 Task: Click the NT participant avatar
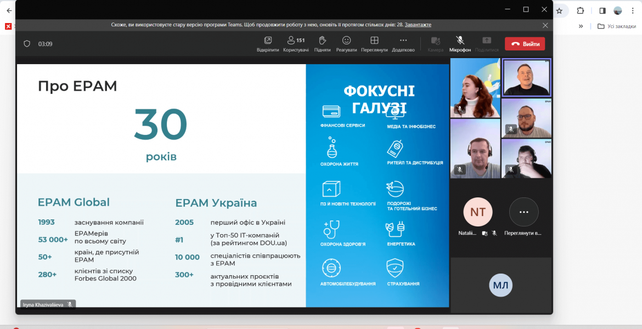click(x=478, y=212)
